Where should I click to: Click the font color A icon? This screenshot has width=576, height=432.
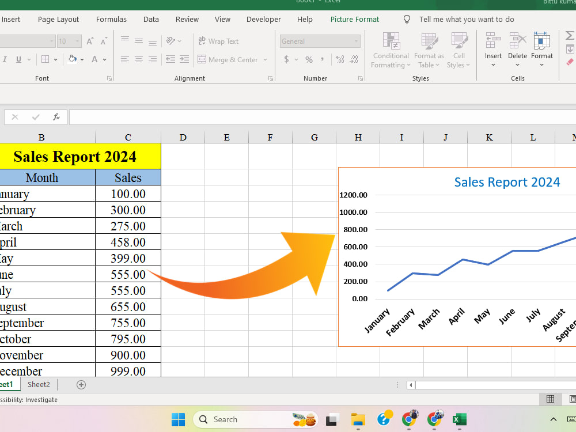tap(95, 59)
